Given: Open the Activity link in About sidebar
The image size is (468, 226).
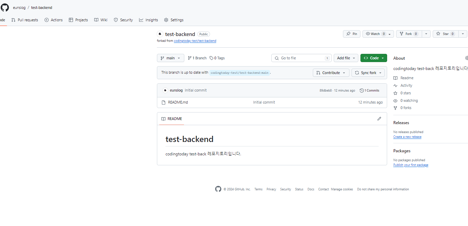Looking at the screenshot, I should [x=403, y=85].
